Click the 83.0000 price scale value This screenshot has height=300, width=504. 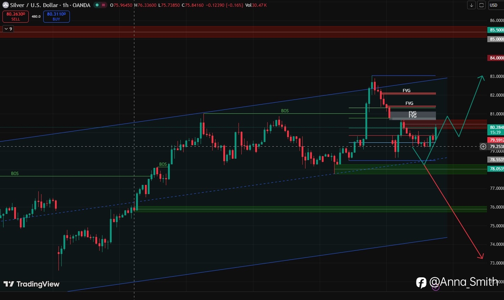point(497,77)
